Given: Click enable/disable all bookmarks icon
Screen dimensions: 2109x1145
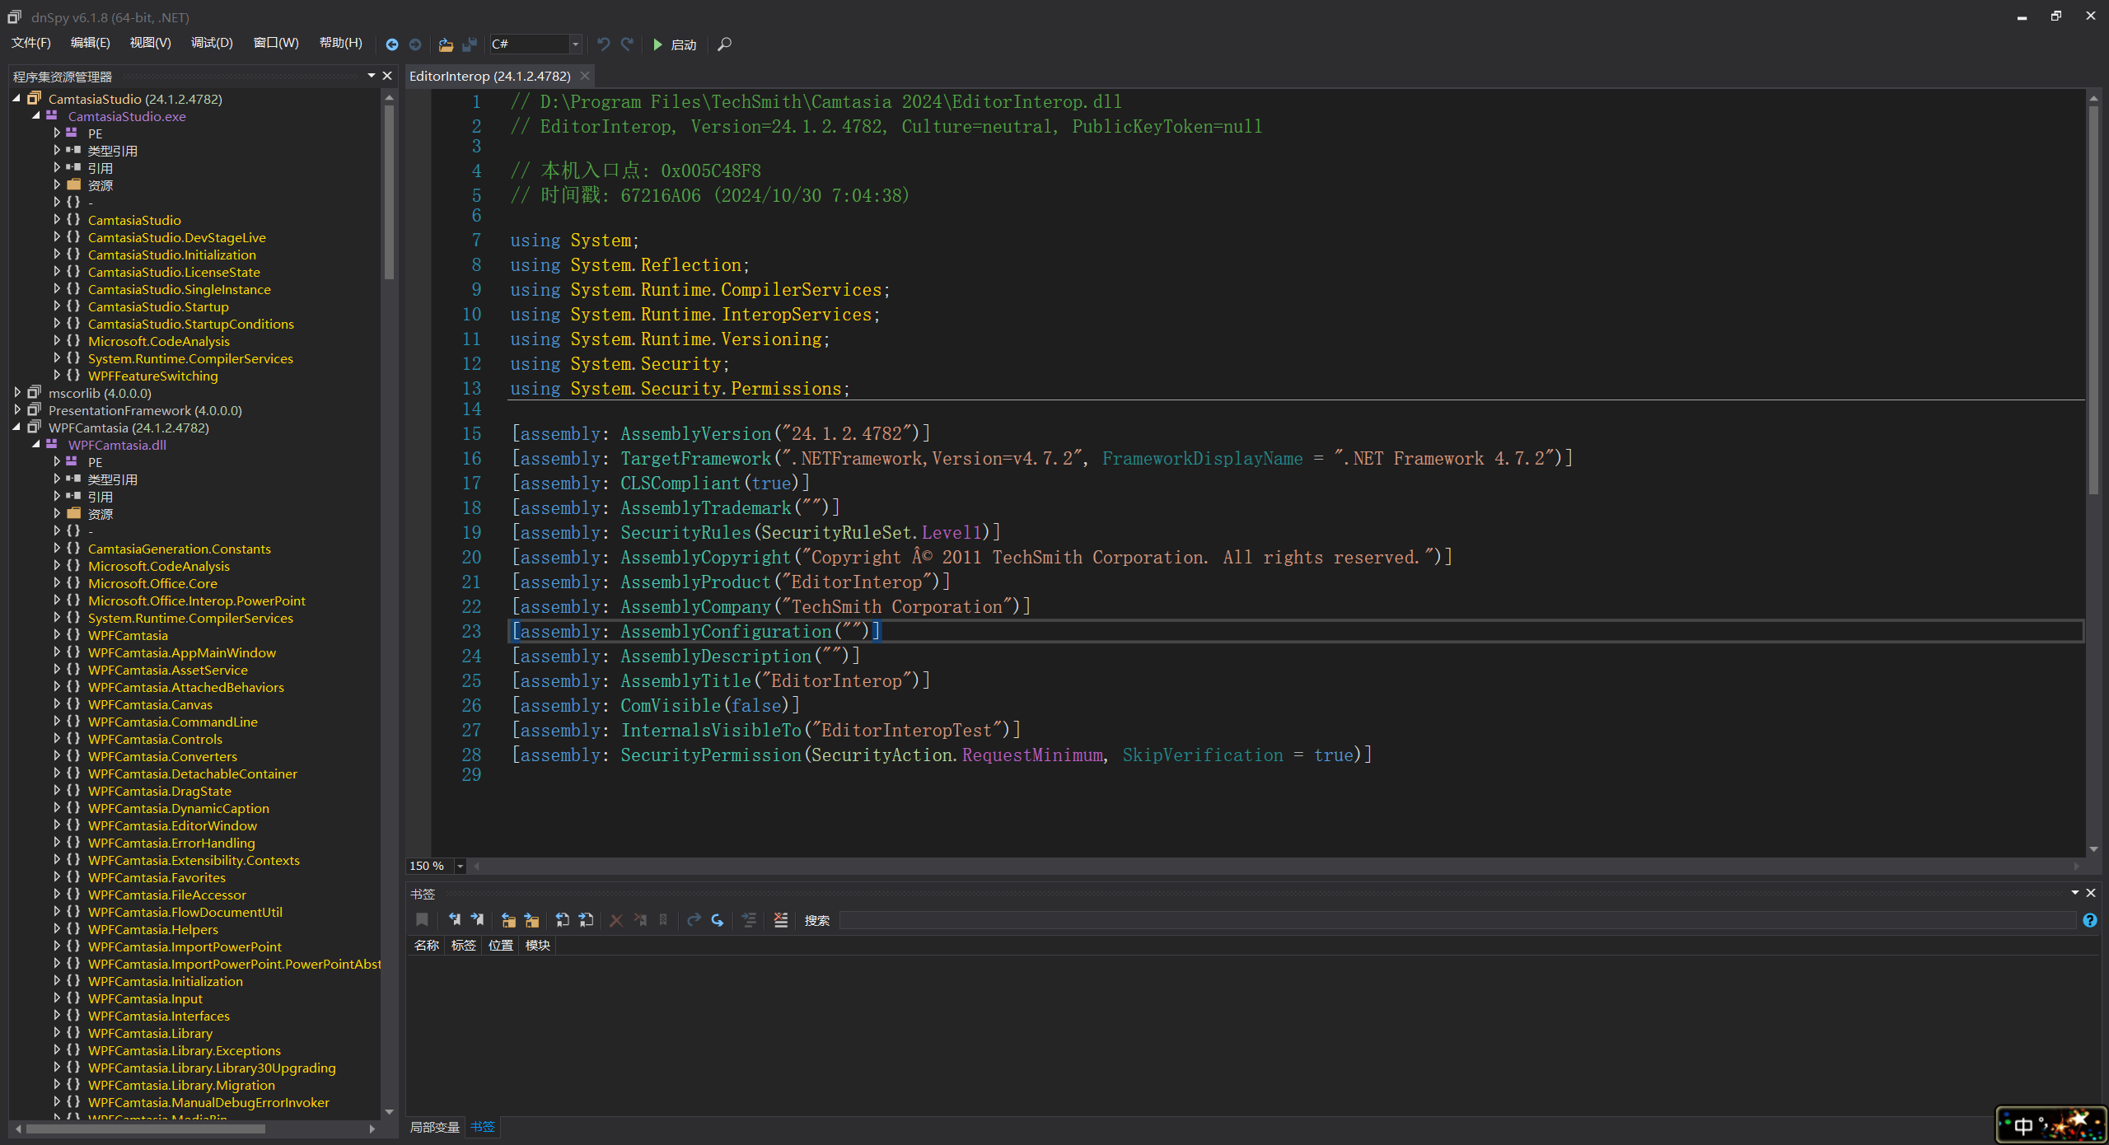Looking at the screenshot, I should [x=663, y=920].
